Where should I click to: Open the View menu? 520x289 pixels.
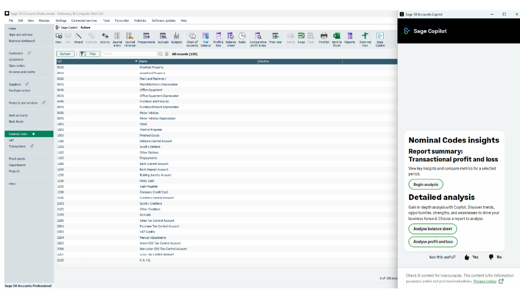pyautogui.click(x=31, y=20)
